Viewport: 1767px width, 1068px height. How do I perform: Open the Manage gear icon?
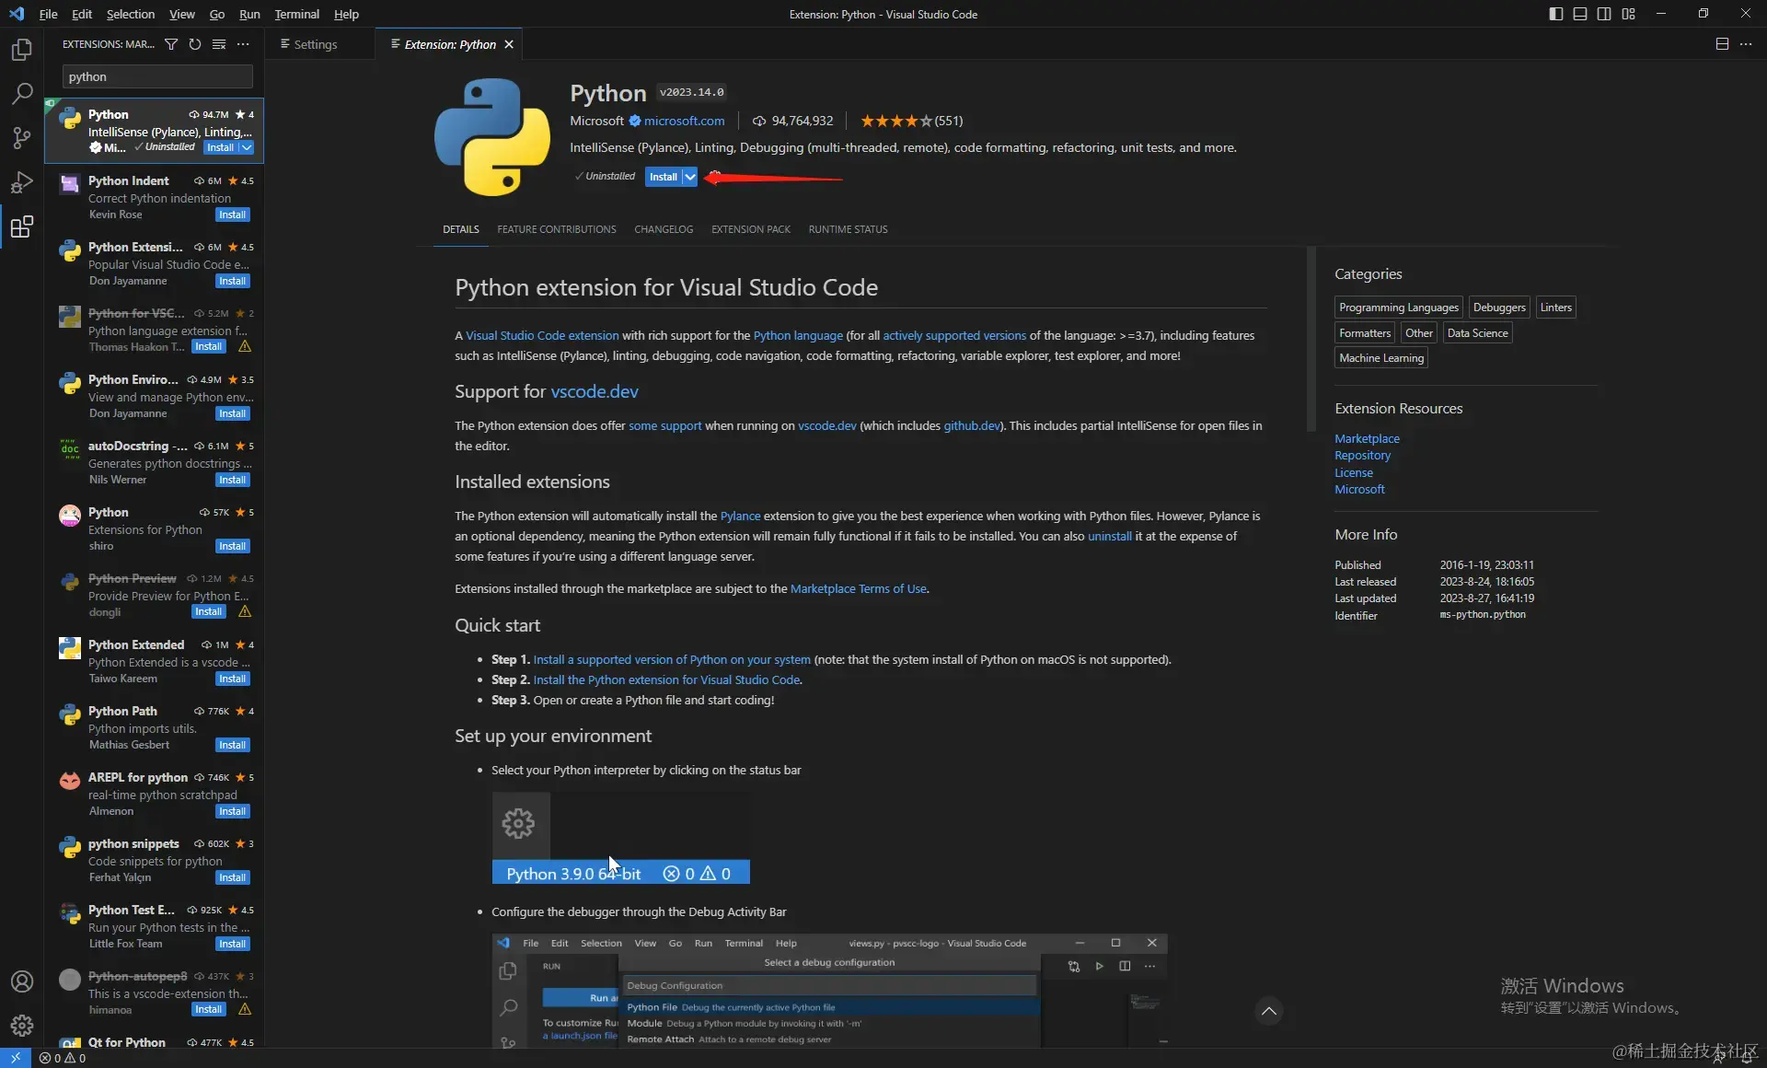[22, 1025]
